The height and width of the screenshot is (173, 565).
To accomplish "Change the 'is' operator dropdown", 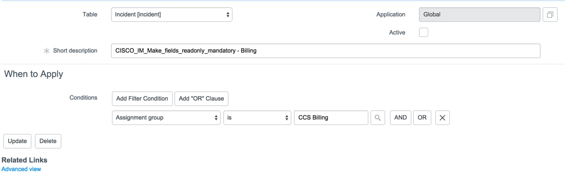I will [257, 118].
